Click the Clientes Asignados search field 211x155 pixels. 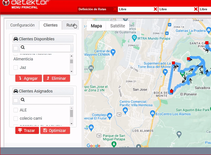point(45,100)
